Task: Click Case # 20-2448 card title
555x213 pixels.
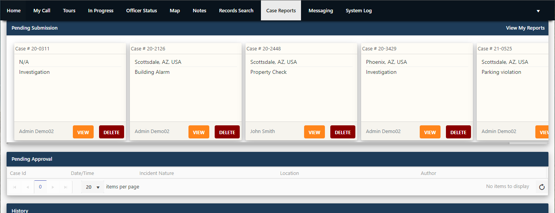Action: (x=264, y=48)
